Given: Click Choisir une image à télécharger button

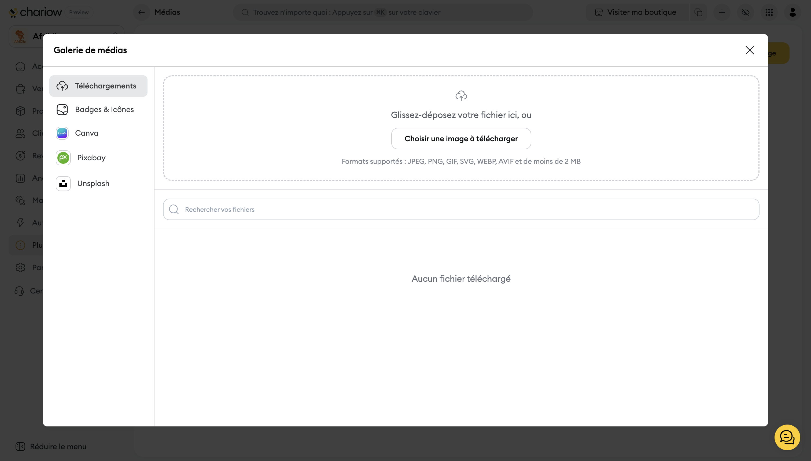Looking at the screenshot, I should [461, 139].
